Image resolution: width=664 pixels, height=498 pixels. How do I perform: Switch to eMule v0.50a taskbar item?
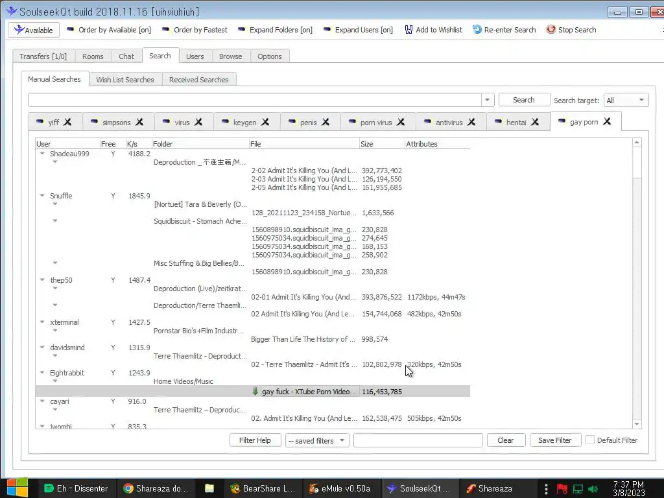click(340, 489)
